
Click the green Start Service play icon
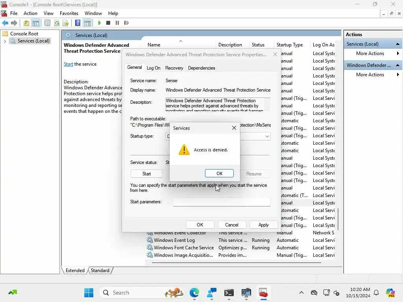click(100, 23)
